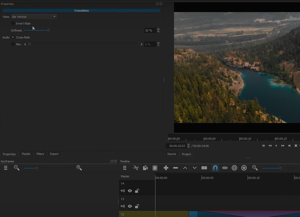
Task: Lock track V3 with the padlock icon
Action: click(x=137, y=206)
